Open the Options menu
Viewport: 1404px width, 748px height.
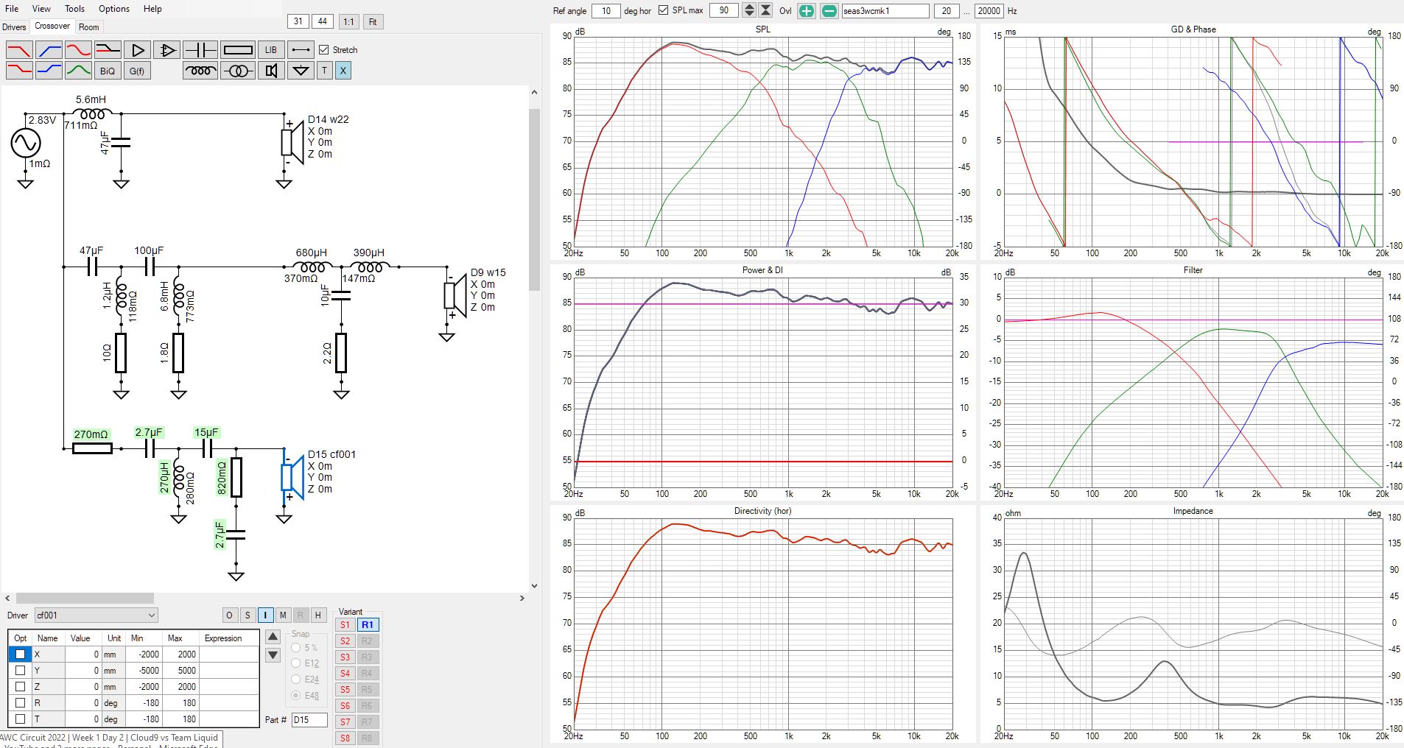[x=114, y=9]
